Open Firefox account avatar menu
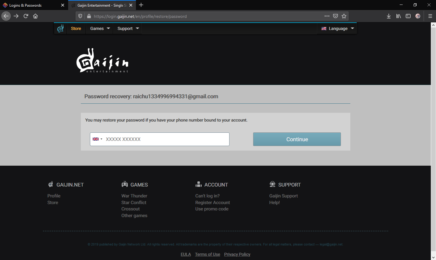Viewport: 436px width, 260px height. click(x=418, y=16)
